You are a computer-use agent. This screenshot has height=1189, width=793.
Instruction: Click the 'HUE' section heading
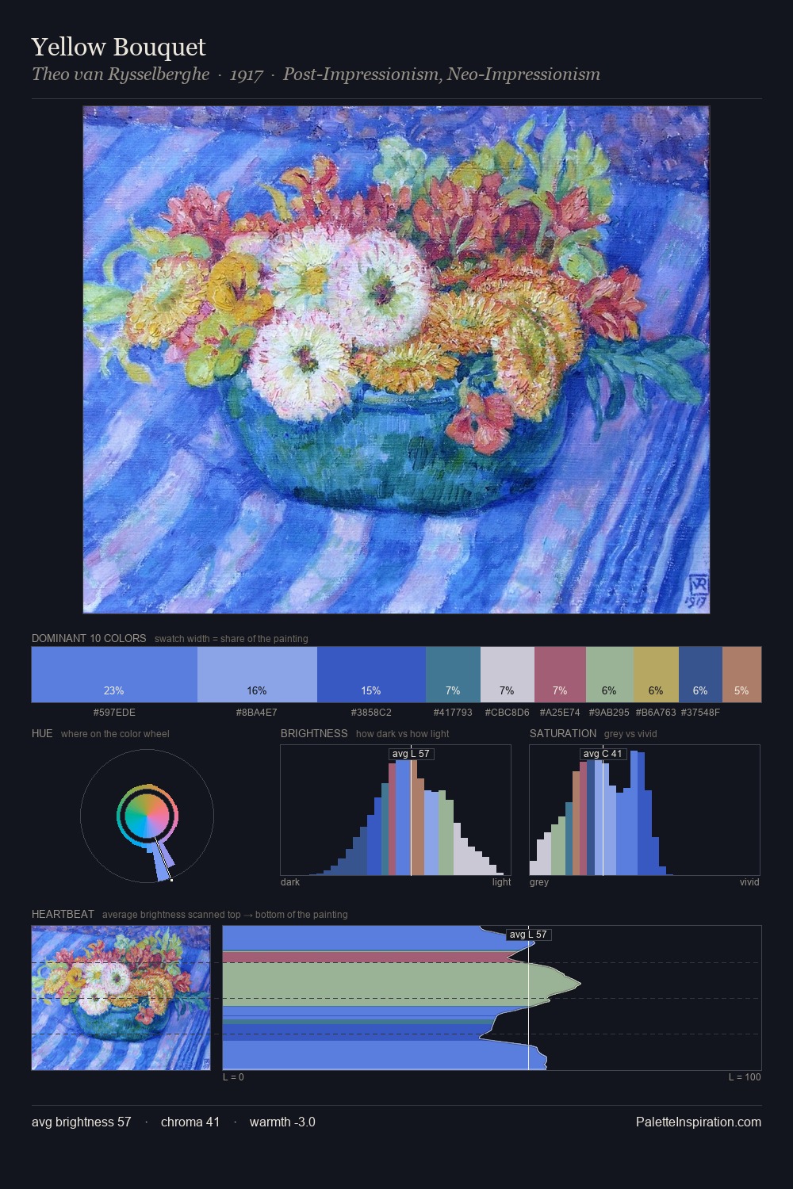click(x=42, y=733)
